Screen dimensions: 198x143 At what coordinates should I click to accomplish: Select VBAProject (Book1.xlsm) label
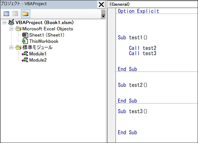pos(44,22)
